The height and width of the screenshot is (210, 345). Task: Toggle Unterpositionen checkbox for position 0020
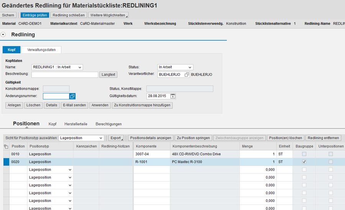(x=331, y=162)
